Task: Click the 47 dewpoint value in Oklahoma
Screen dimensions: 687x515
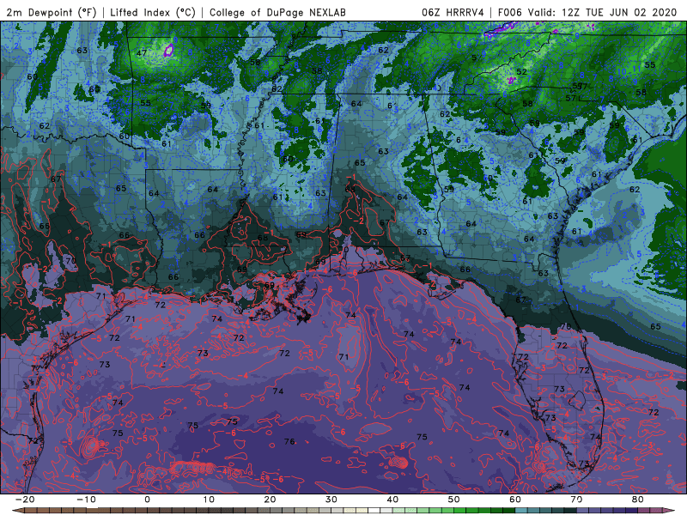Action: [141, 53]
